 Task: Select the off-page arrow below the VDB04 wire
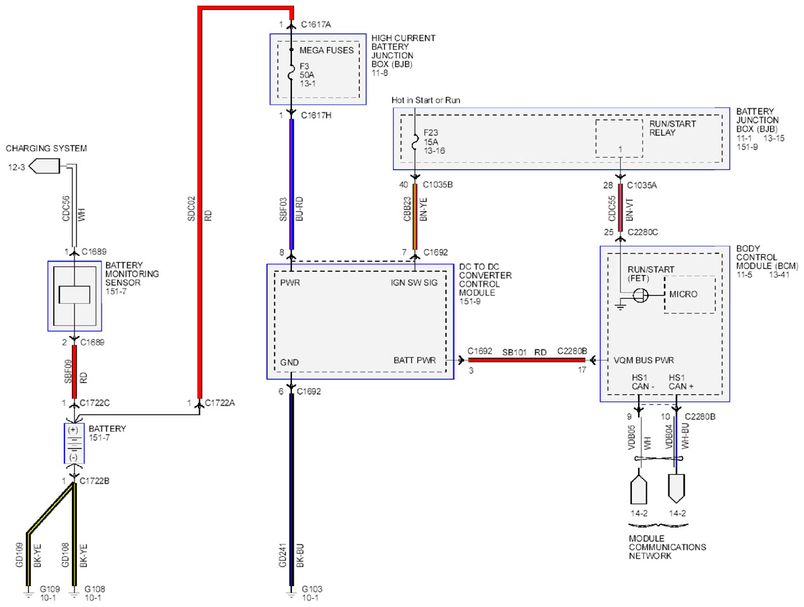[x=676, y=489]
